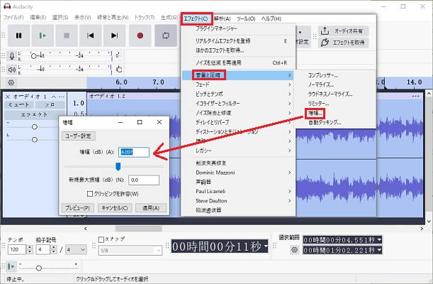Choose リアルタイムエフェクトを登録 entry
This screenshot has width=433, height=284.
(238, 40)
